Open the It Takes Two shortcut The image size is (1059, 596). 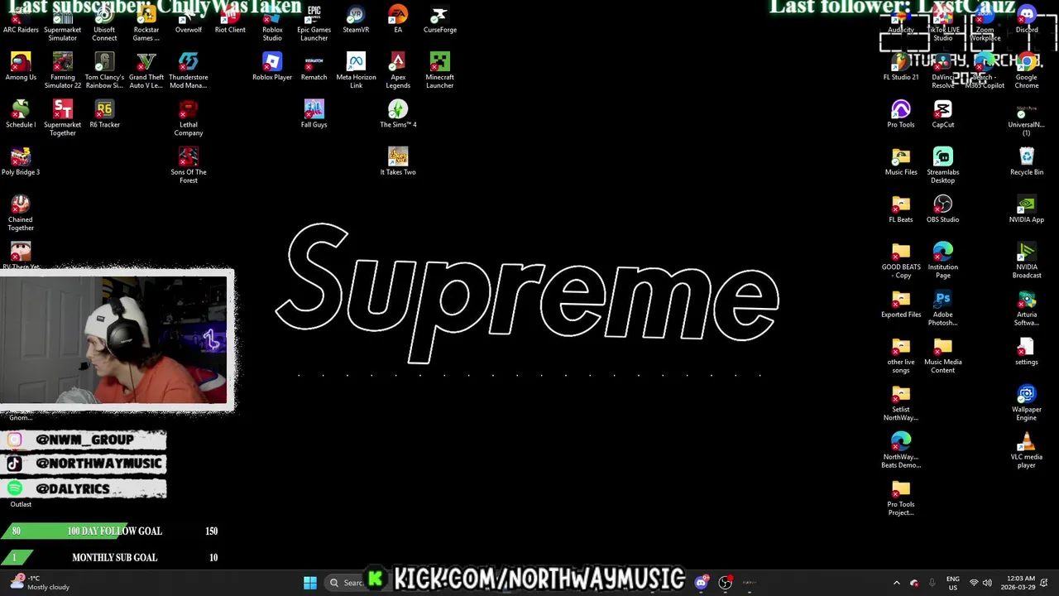(398, 161)
